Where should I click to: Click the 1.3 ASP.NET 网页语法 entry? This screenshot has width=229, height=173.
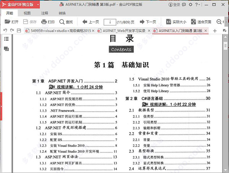pyautogui.click(x=77, y=157)
